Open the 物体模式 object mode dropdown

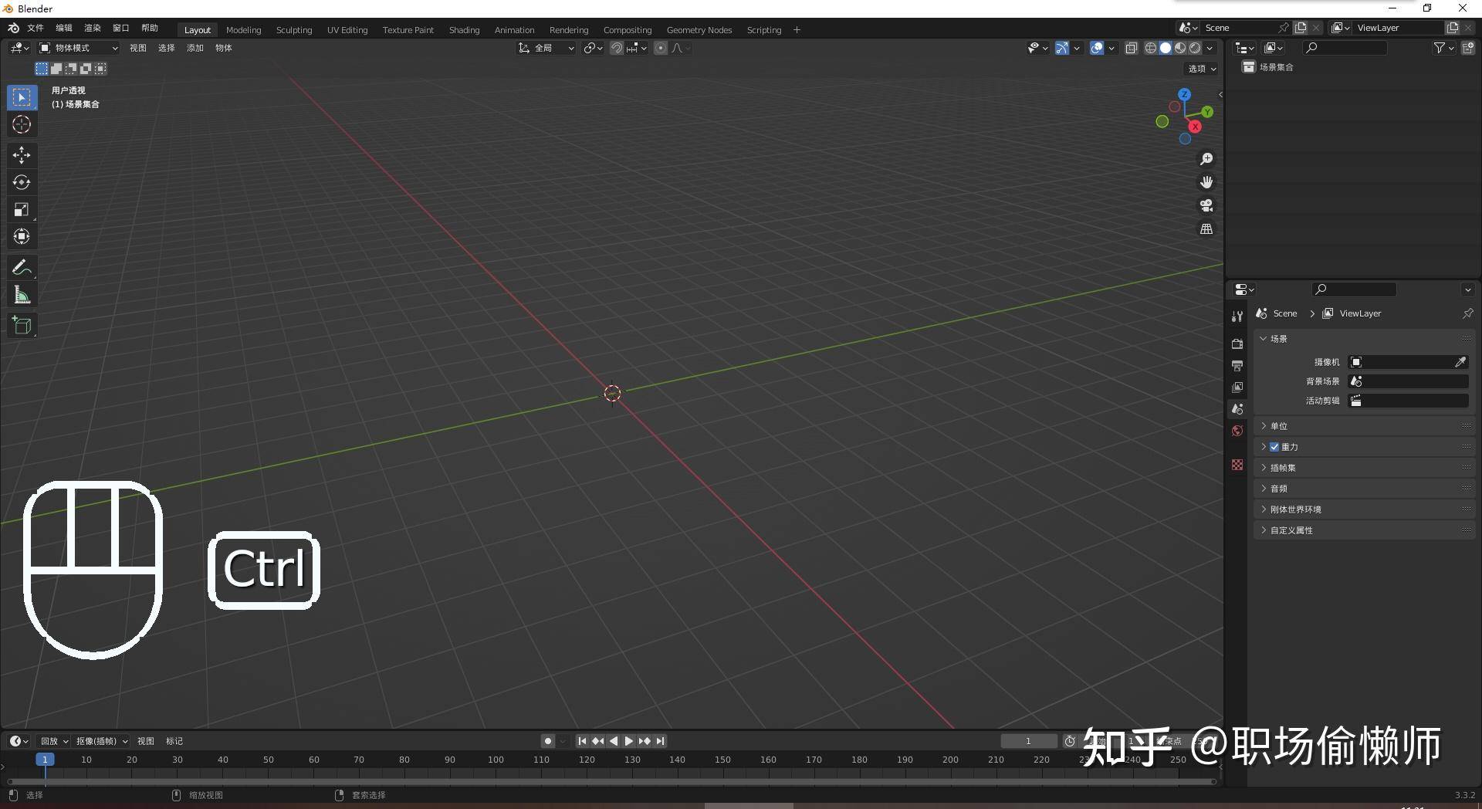point(79,48)
